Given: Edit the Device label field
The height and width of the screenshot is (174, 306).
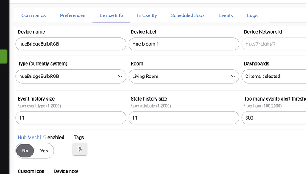Looking at the screenshot, I should click(184, 44).
